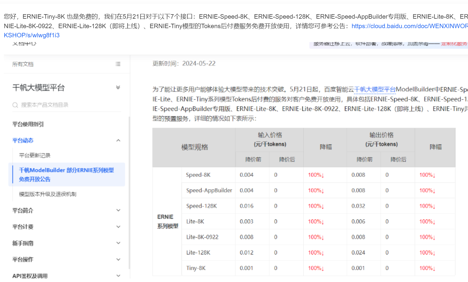
Task: Click 0.012 input price for Lite-128K
Action: pos(247,253)
